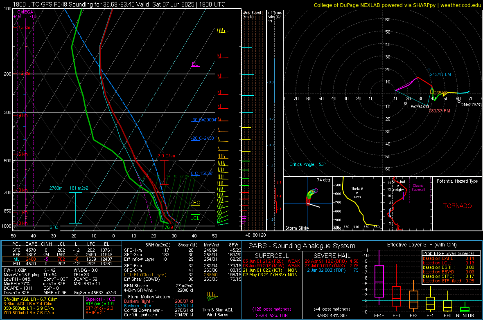This screenshot has height=320, width=483.
Task: Click the 'LCL-EL (Cloud Layer)' row
Action: pos(183,275)
